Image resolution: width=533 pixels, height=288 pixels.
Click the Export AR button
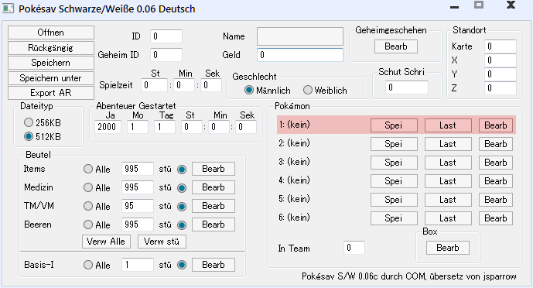[51, 93]
